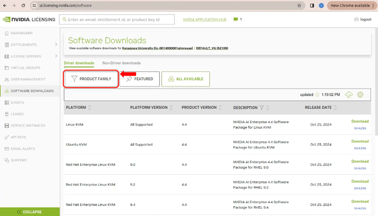378x216 pixels.
Task: Filter by Product Family
Action: tap(91, 79)
